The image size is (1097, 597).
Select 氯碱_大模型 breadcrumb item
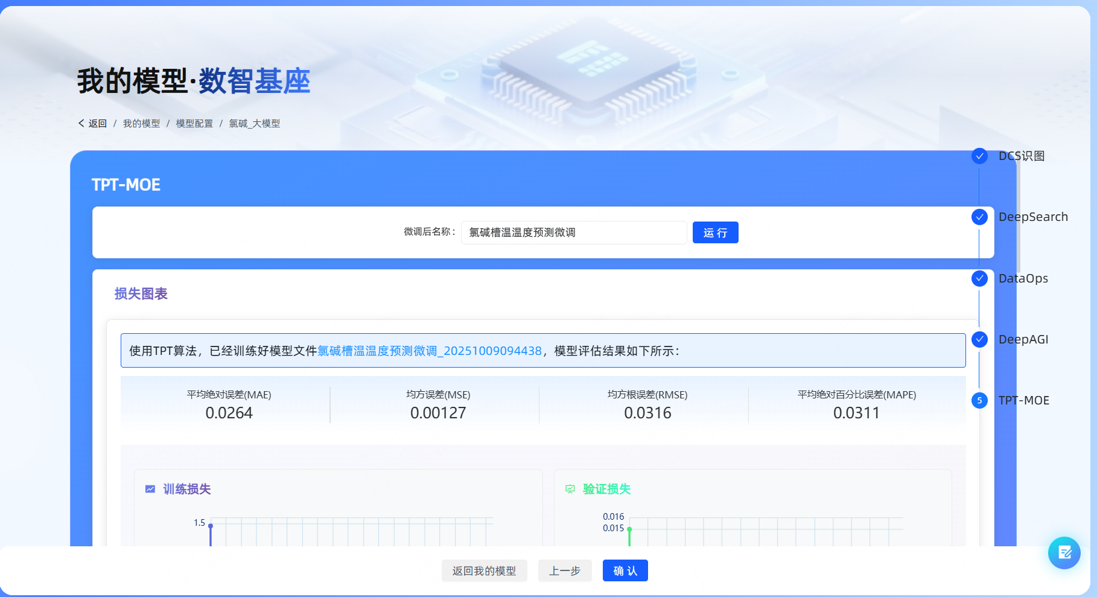pos(254,124)
